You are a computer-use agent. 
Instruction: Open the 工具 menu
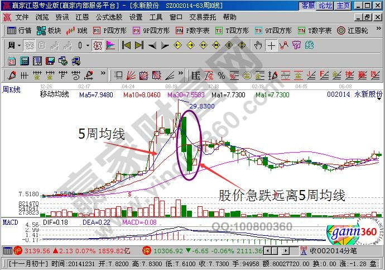coord(156,17)
